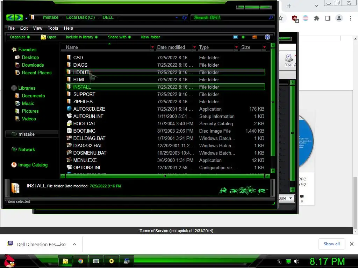Select the HDDUTIL folder

pos(165,72)
